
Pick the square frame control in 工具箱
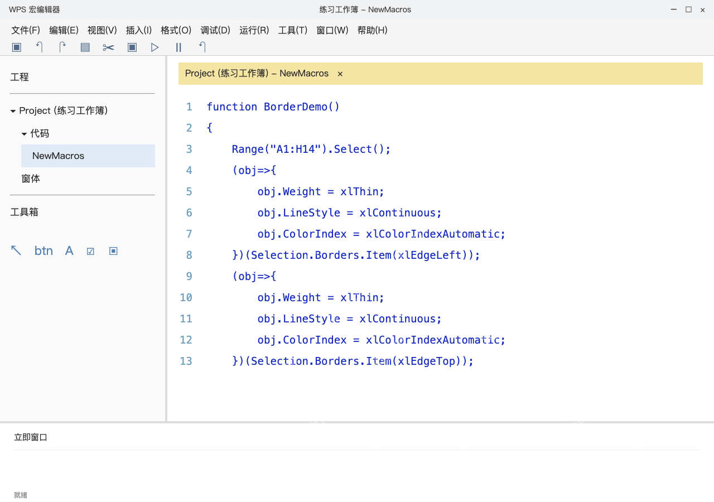(113, 251)
